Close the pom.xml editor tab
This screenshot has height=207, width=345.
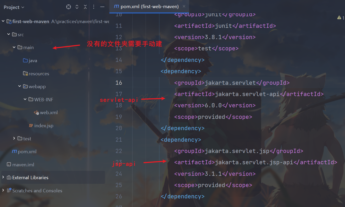coord(184,6)
